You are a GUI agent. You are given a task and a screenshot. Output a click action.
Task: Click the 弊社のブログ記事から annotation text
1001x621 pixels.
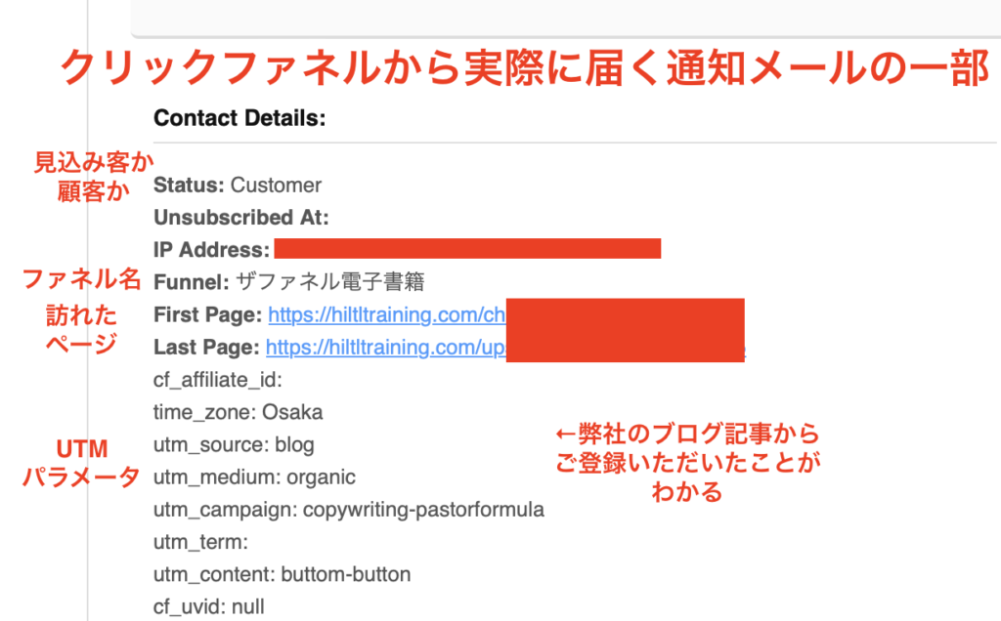(687, 434)
